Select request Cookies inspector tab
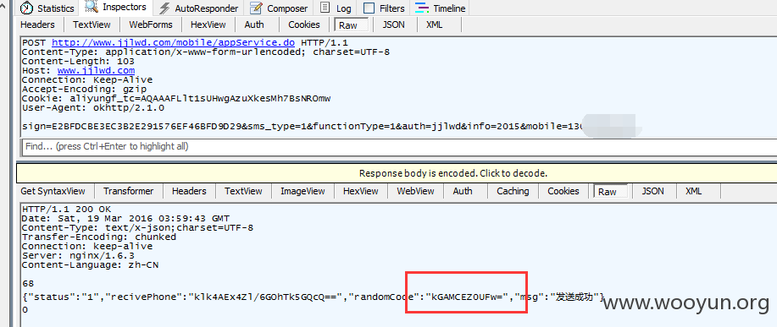 coord(304,25)
